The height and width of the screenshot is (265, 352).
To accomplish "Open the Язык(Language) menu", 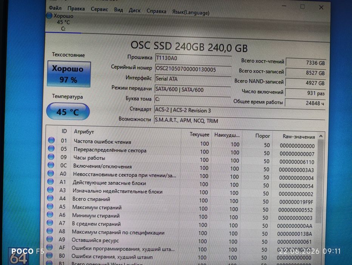I will click(191, 12).
